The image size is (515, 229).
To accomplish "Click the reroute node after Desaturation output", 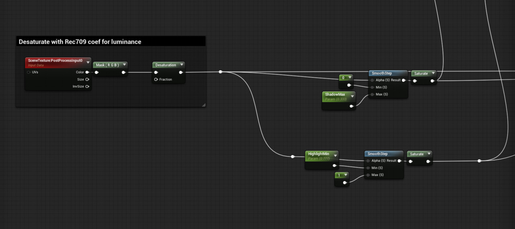I will pyautogui.click(x=220, y=72).
